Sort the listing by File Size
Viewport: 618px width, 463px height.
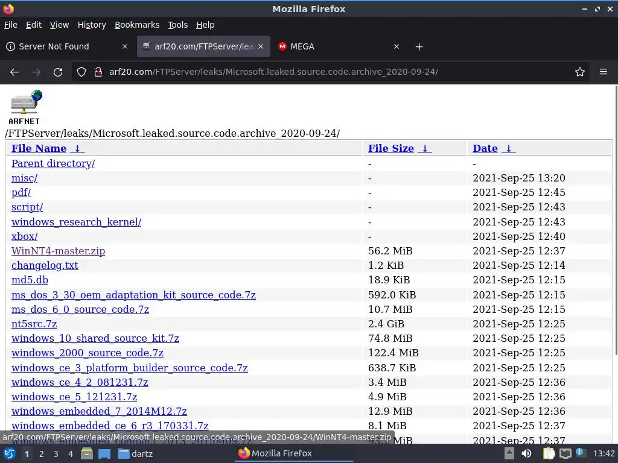tap(391, 148)
